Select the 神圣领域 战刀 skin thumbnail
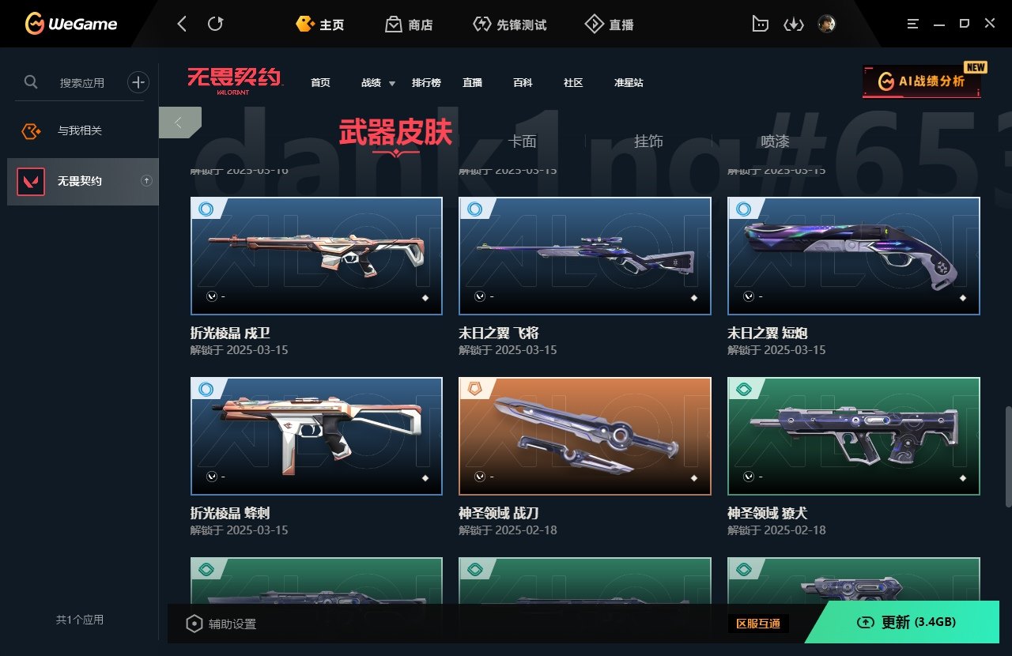 [585, 435]
